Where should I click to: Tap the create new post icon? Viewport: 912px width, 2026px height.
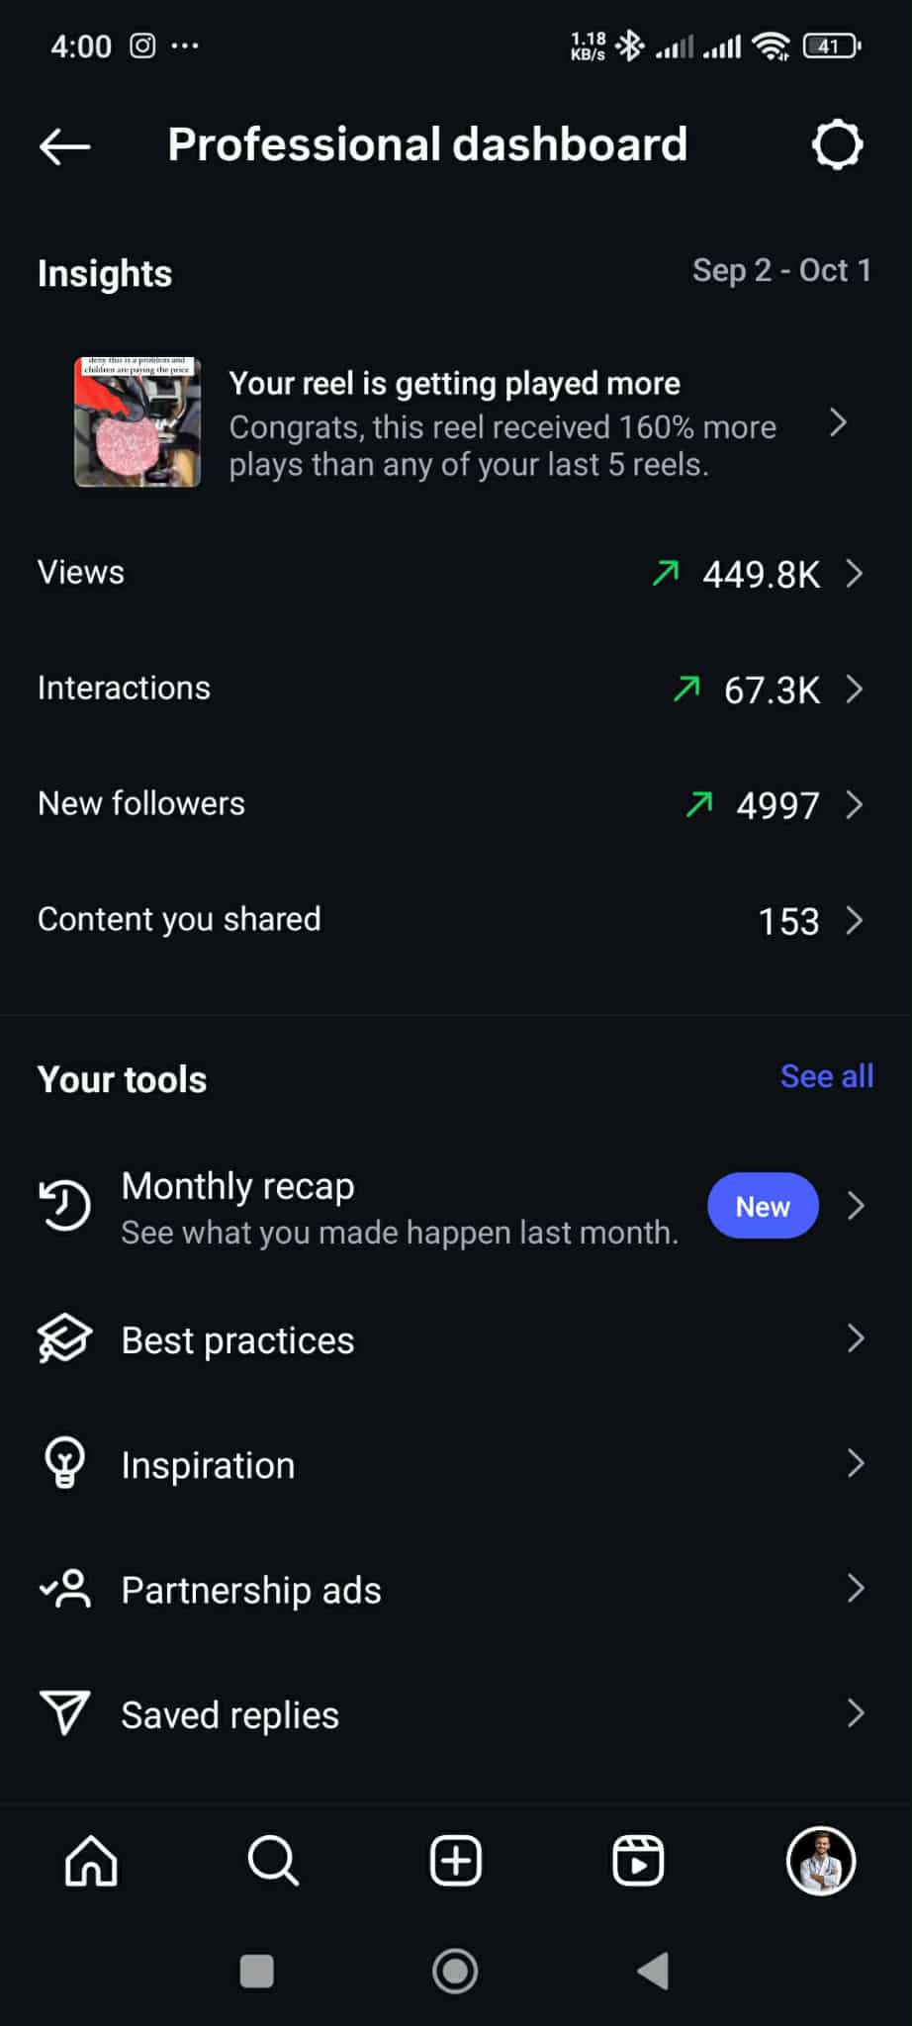[x=456, y=1861]
